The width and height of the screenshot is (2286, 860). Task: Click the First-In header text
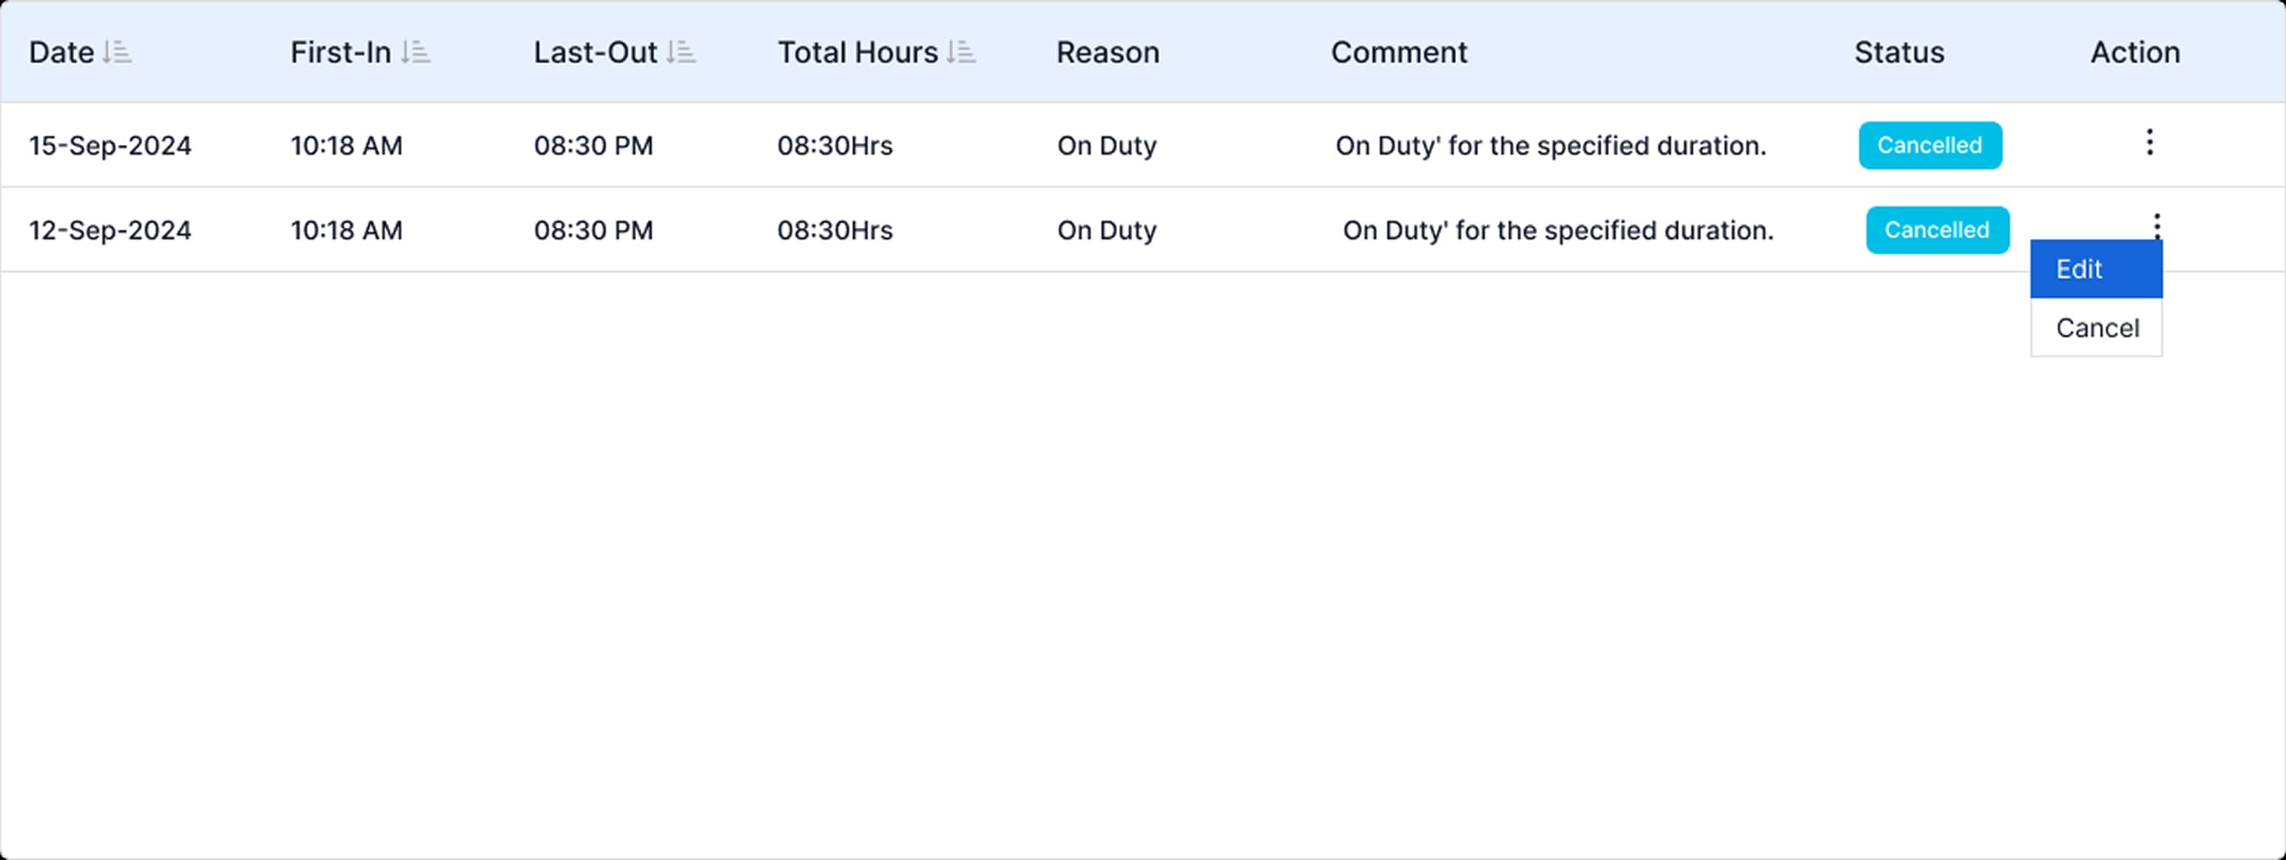coord(340,53)
